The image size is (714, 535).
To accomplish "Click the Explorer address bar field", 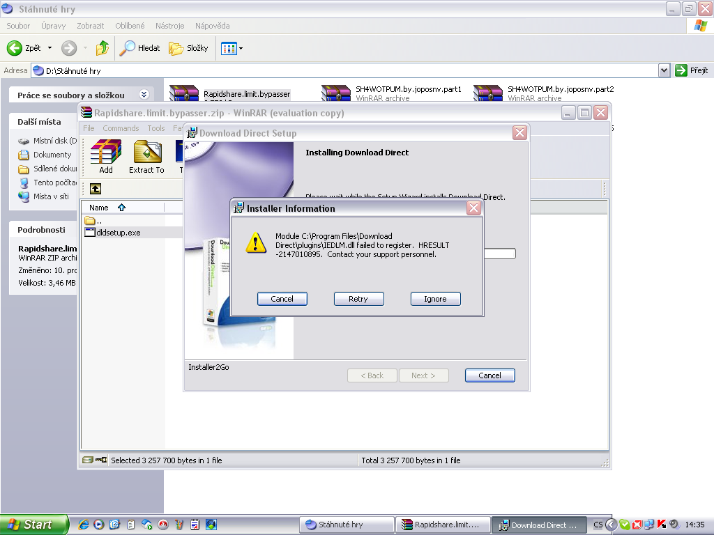I will tap(344, 70).
